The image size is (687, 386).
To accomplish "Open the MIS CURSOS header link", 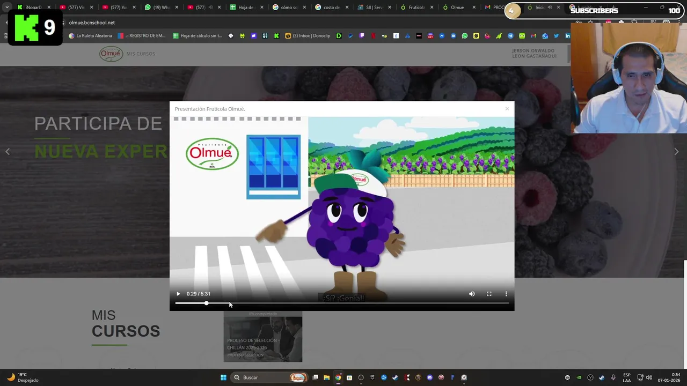I will pos(141,54).
